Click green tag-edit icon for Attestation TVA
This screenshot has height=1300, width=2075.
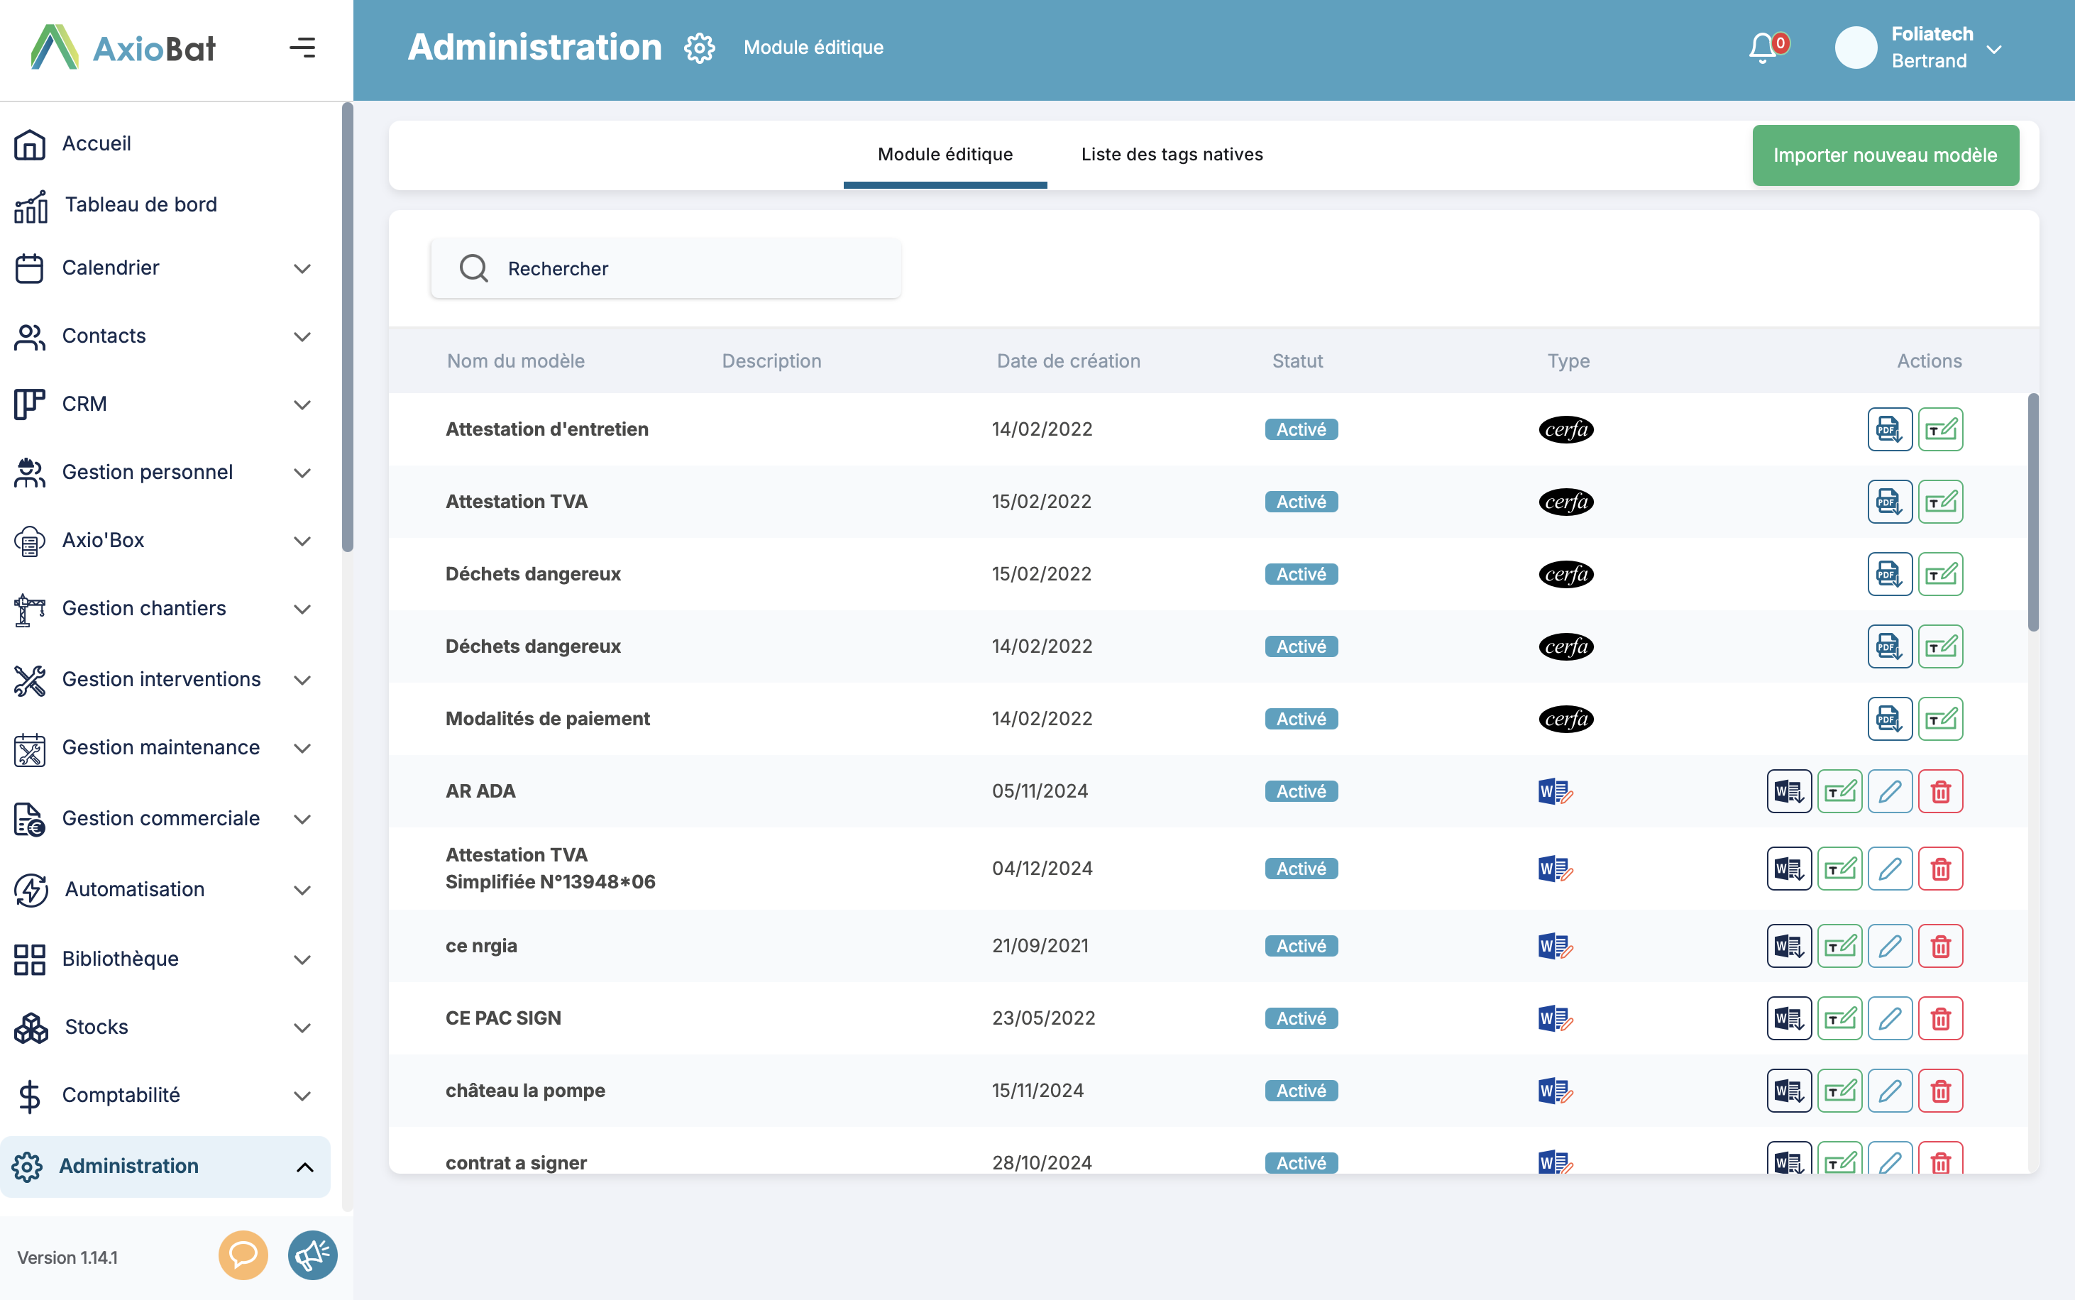(1940, 501)
